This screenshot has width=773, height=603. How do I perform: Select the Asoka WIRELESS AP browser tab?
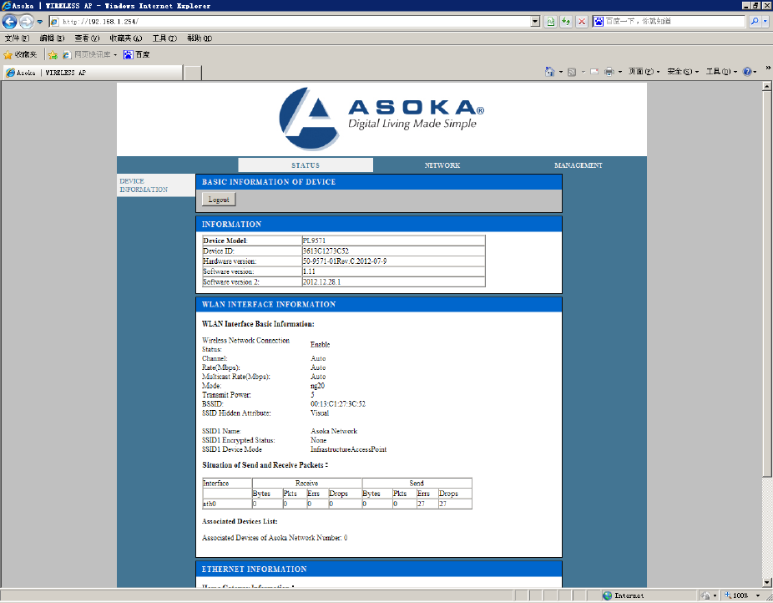tap(93, 73)
